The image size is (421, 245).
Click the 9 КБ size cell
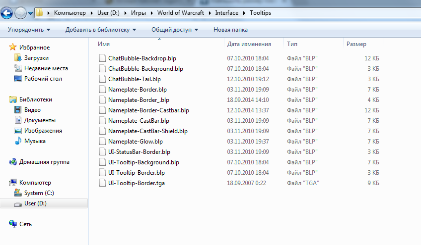click(x=373, y=183)
